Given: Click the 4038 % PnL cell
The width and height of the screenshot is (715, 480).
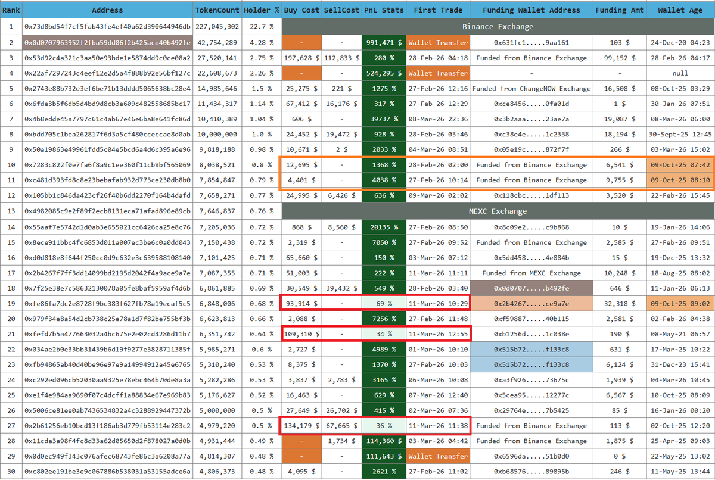Looking at the screenshot, I should pos(384,180).
